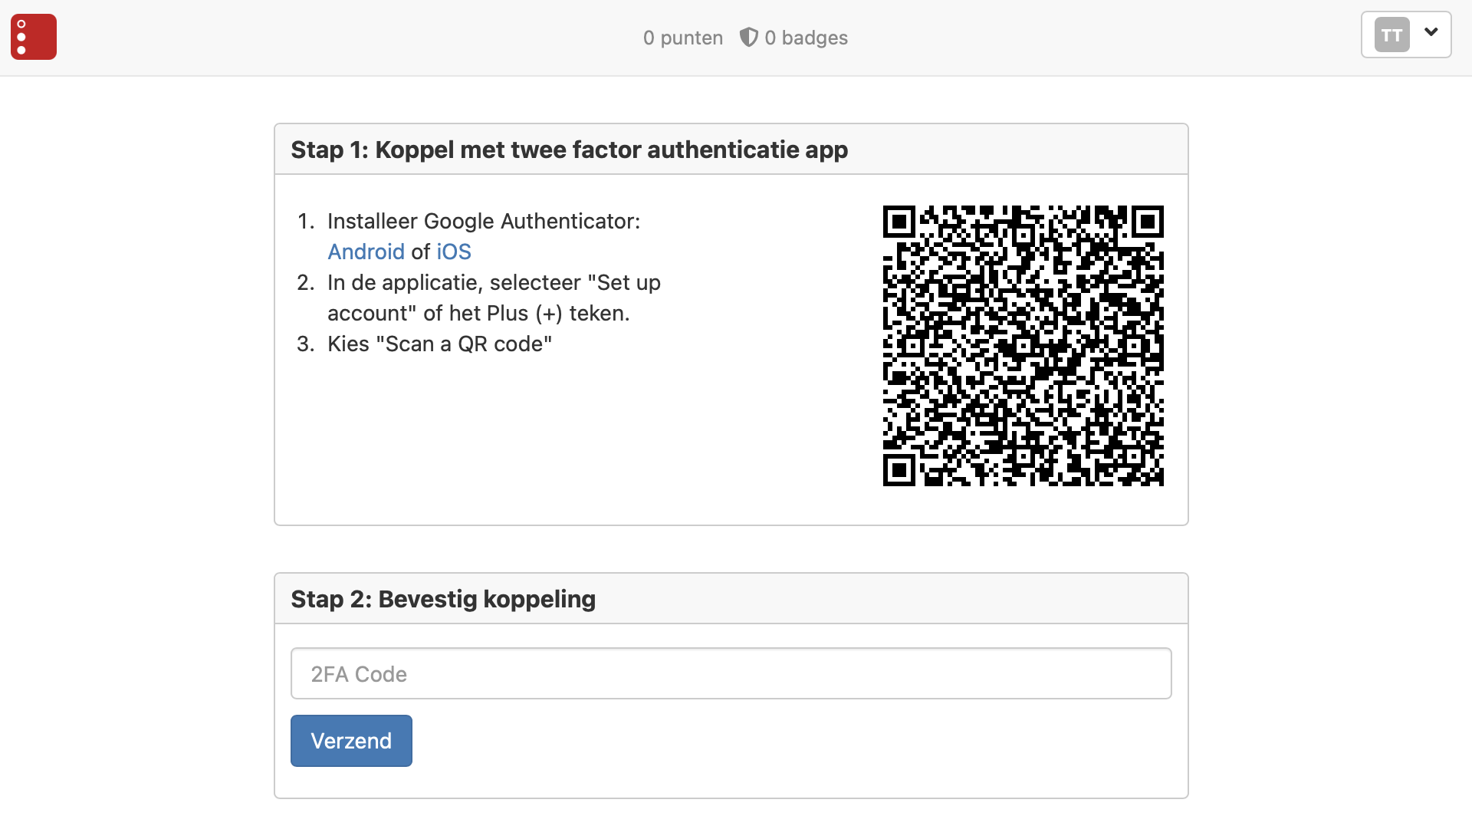The width and height of the screenshot is (1472, 839).
Task: Click the "Kies Scan a QR code" step
Action: coord(439,344)
